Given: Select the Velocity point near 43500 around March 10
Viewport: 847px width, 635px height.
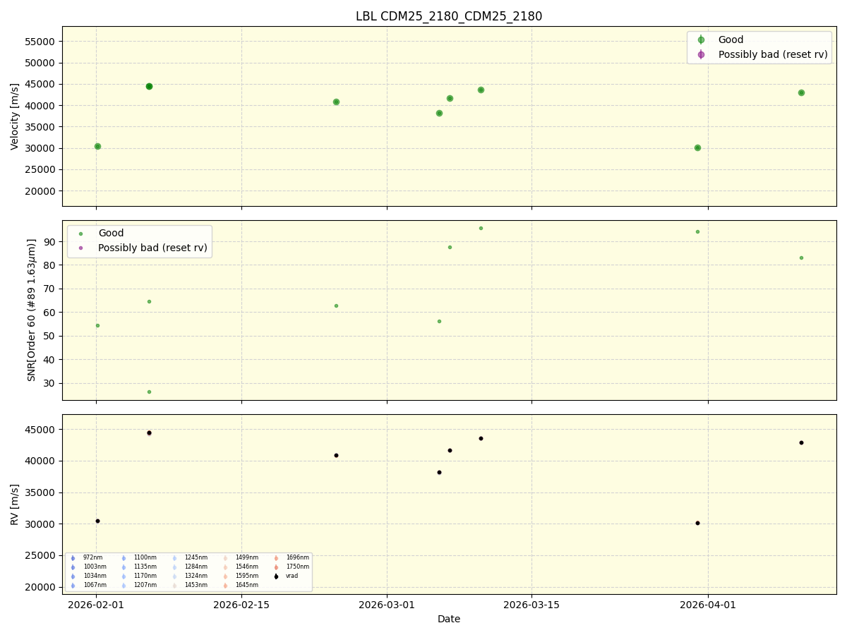Looking at the screenshot, I should (481, 90).
